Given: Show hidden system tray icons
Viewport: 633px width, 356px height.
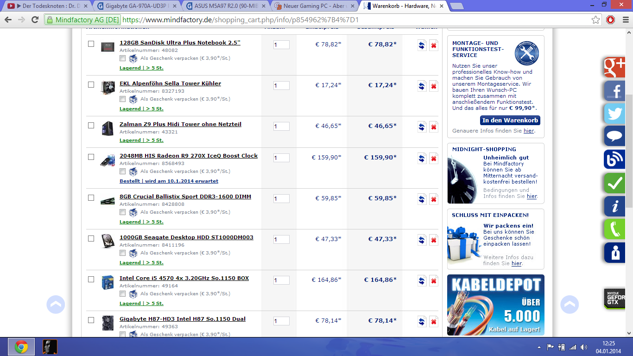Looking at the screenshot, I should (539, 347).
